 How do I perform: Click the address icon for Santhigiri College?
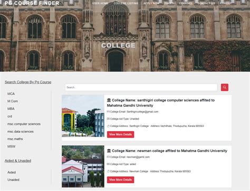tap(108, 126)
